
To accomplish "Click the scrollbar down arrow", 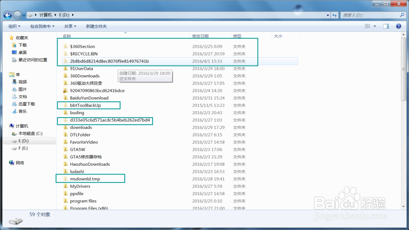I will coord(404,206).
